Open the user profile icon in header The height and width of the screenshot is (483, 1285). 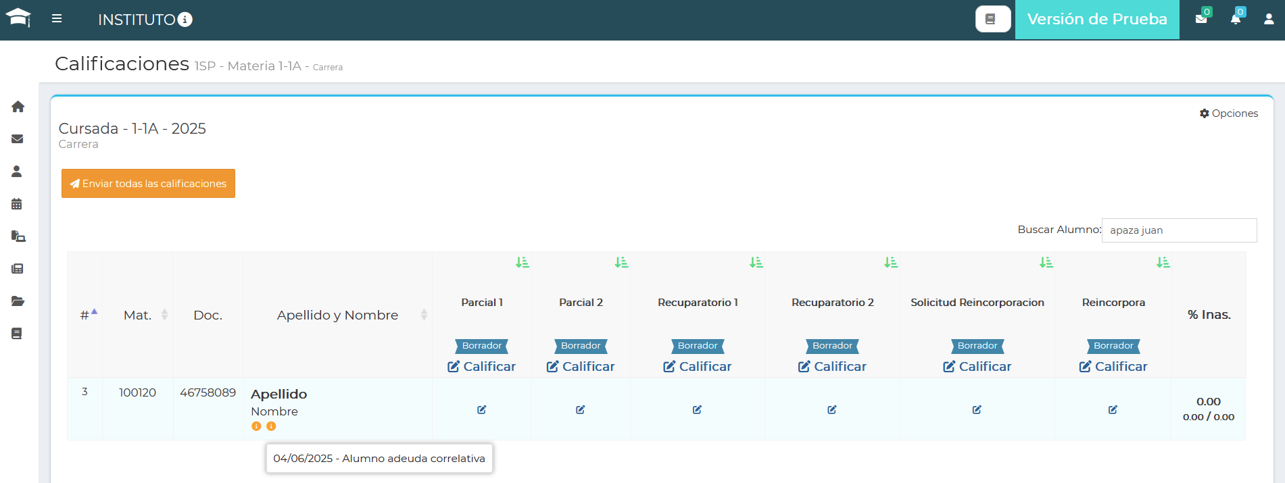1269,19
